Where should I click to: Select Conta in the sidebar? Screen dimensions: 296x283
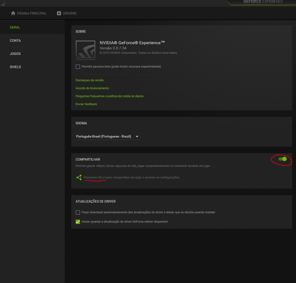click(32, 41)
